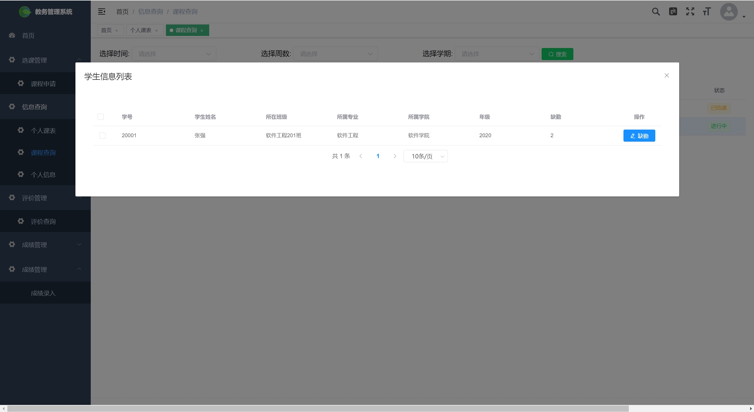
Task: Open the 选择时间 dropdown
Action: click(x=174, y=54)
